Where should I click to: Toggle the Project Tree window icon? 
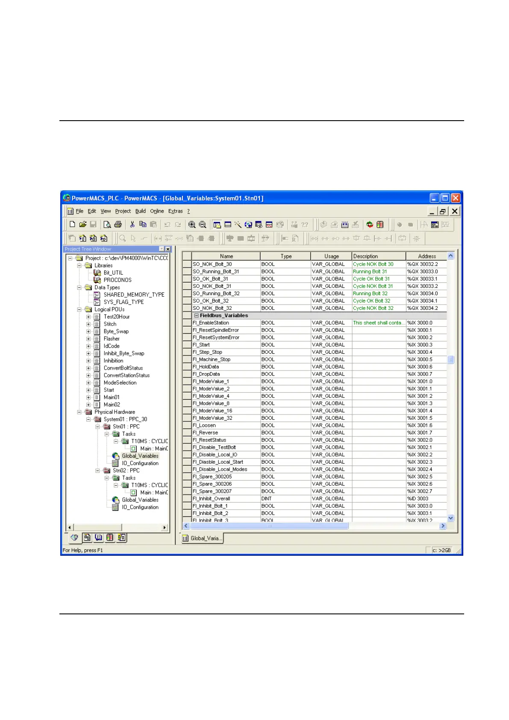[217, 224]
